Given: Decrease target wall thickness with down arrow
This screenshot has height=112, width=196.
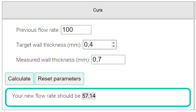Looking at the screenshot, I should click(113, 46).
